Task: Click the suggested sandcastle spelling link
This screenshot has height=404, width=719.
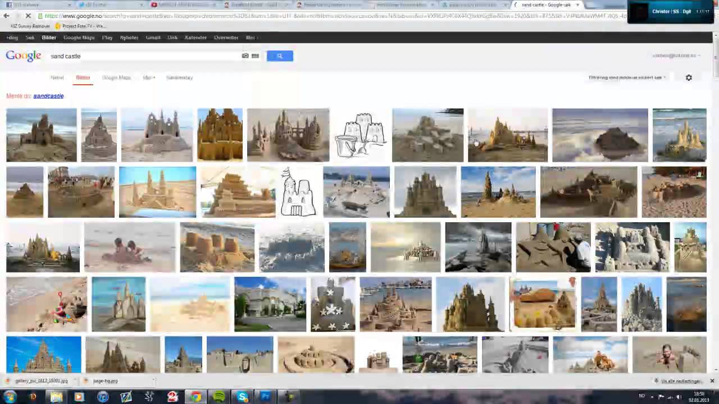Action: coord(48,96)
